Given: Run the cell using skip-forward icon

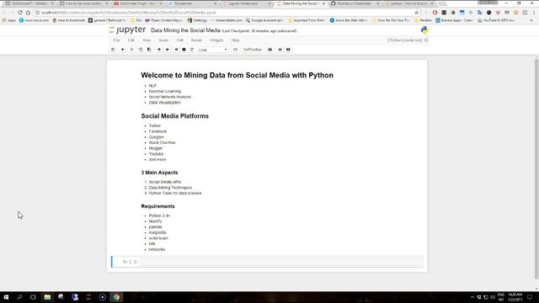Looking at the screenshot, I should (176, 50).
